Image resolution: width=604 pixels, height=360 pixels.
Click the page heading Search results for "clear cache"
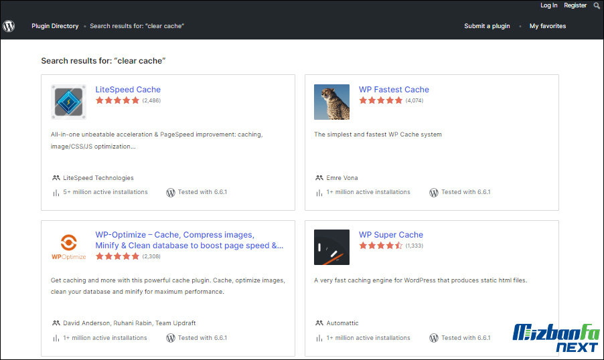coord(103,61)
